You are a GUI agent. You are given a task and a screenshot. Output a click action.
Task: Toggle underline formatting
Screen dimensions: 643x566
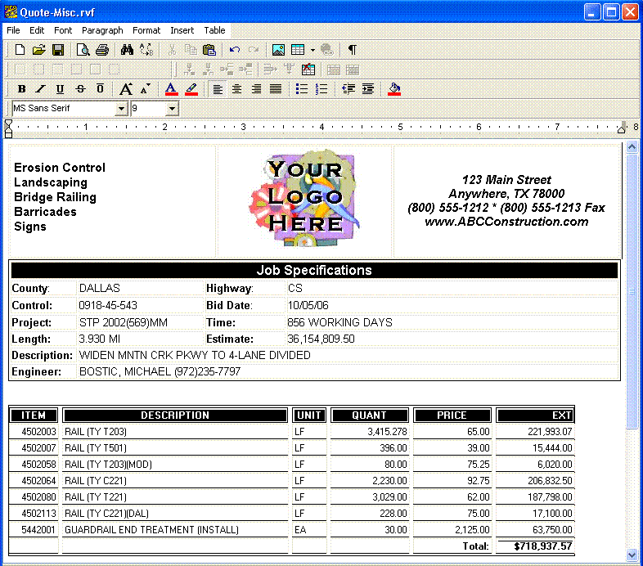60,88
